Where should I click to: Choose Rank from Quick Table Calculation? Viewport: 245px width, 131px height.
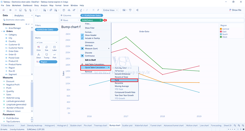tap(124, 80)
